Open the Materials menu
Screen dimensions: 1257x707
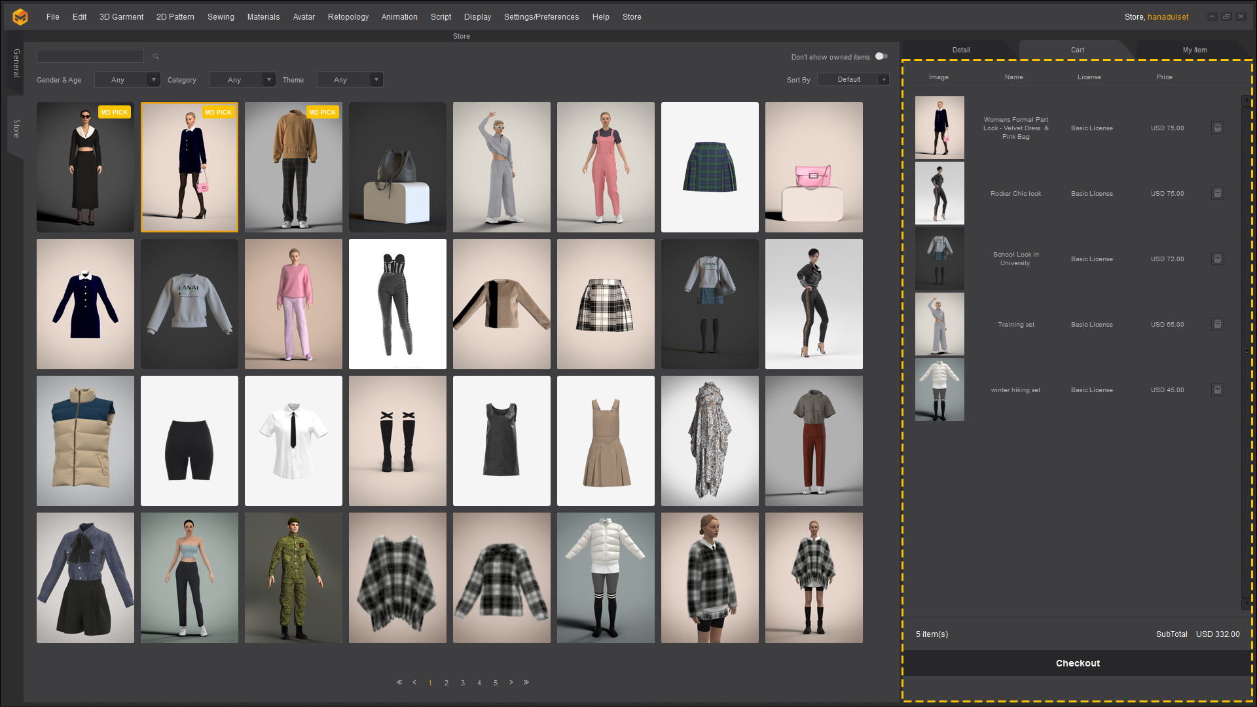click(263, 17)
